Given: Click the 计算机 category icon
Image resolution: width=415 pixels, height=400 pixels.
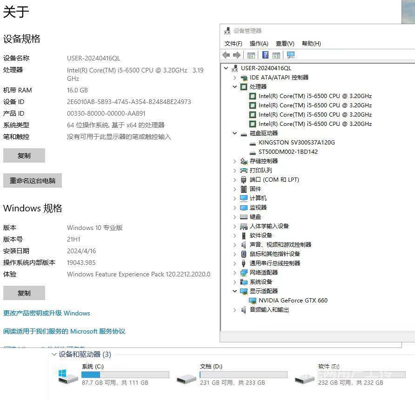Looking at the screenshot, I should pos(244,198).
